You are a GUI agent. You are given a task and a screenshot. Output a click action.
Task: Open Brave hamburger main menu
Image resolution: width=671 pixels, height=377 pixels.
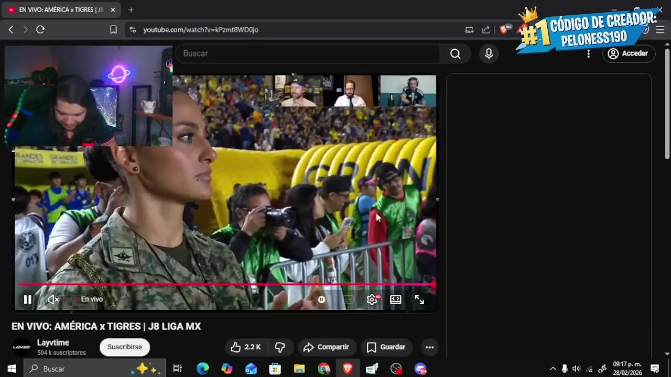coord(660,30)
